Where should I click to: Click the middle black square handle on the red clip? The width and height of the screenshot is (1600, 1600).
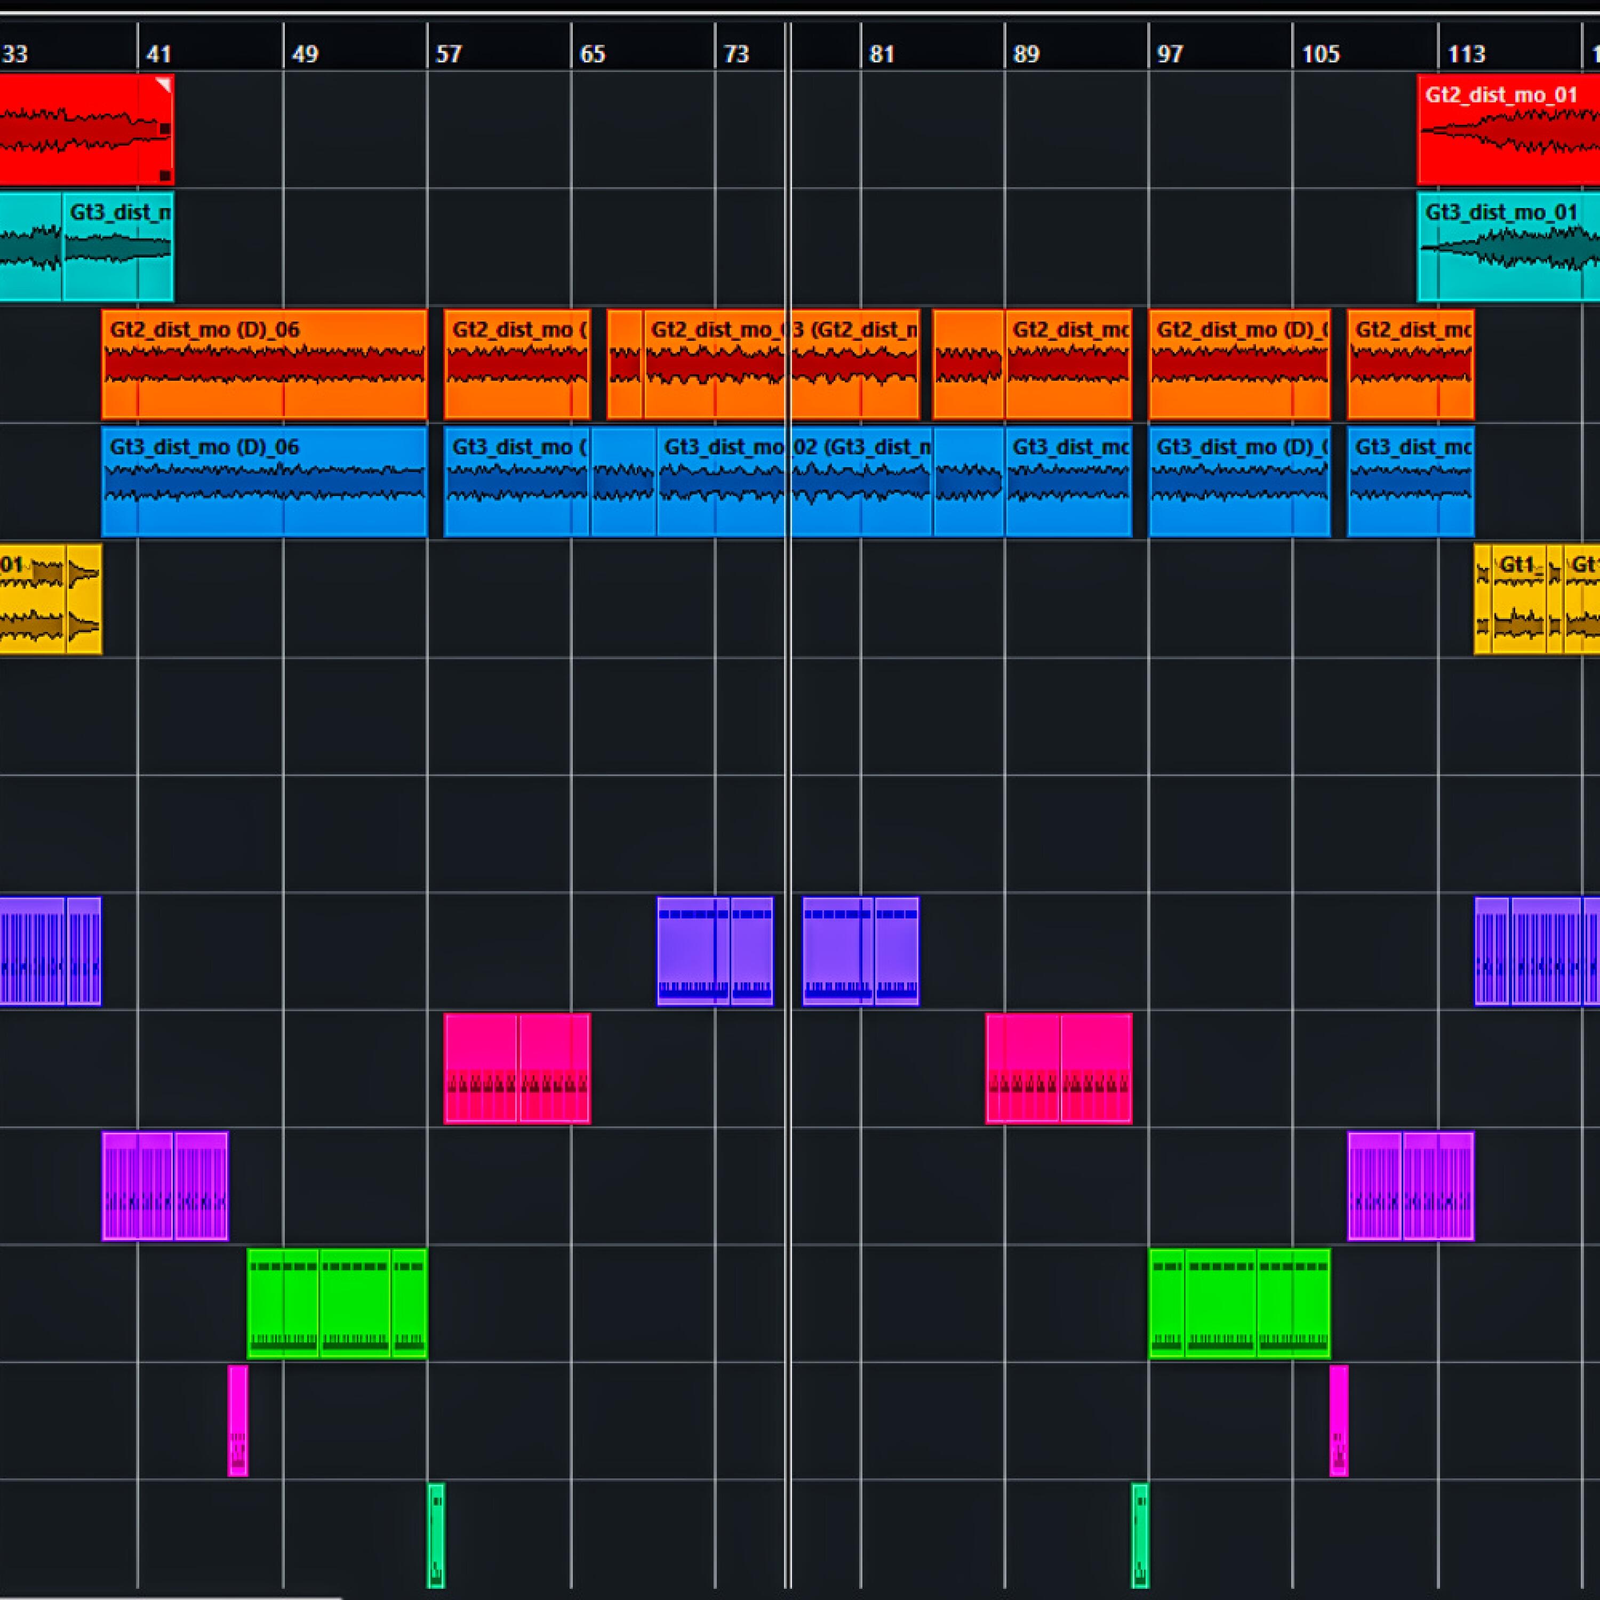pyautogui.click(x=165, y=129)
